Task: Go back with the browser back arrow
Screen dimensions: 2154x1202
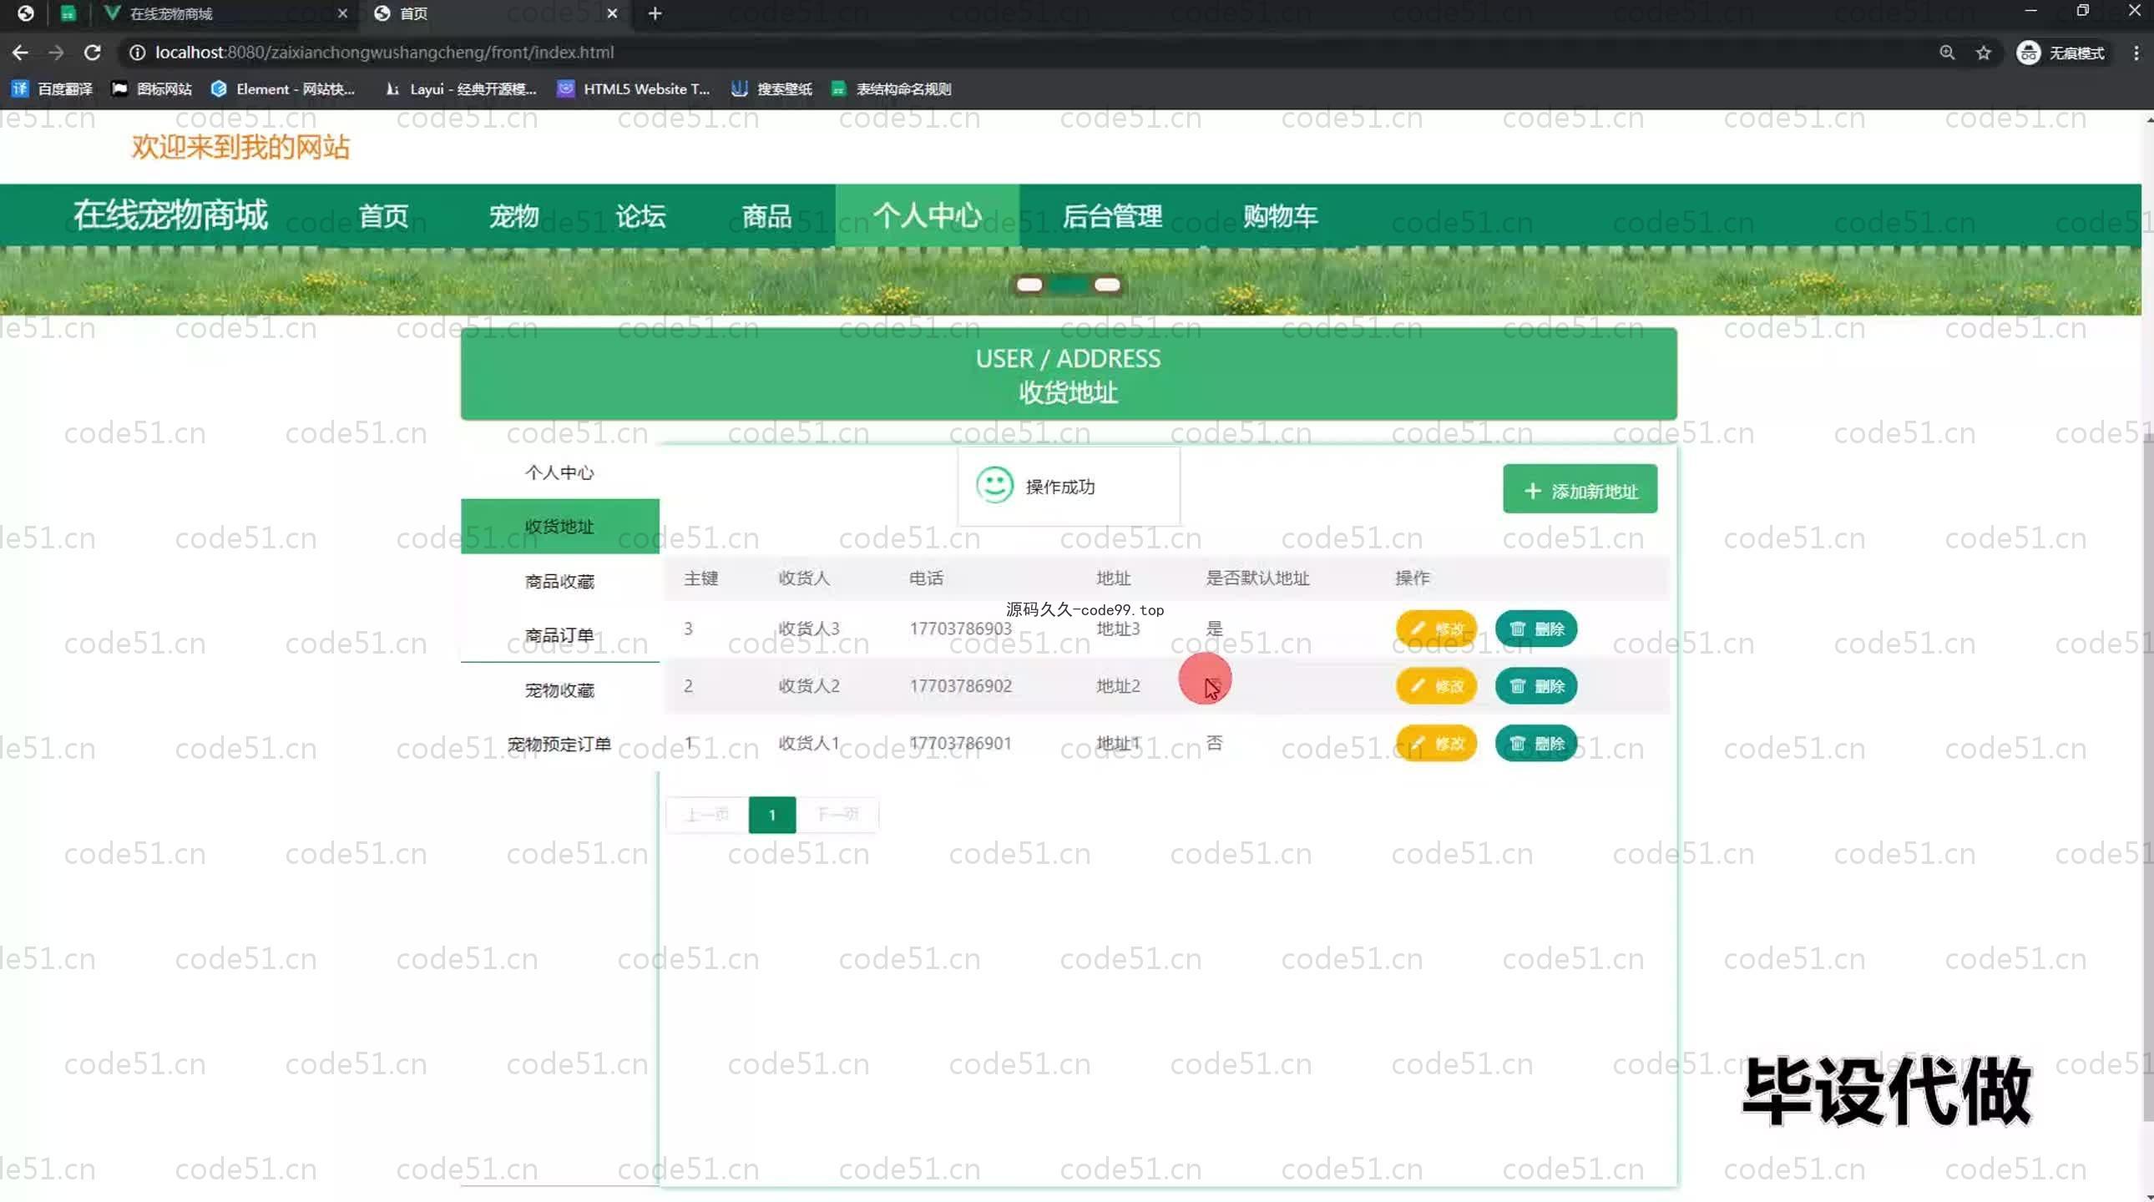Action: coord(20,53)
